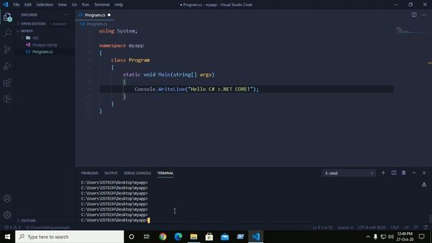
Task: Click the feedback icon in the status bar
Action: click(x=416, y=227)
